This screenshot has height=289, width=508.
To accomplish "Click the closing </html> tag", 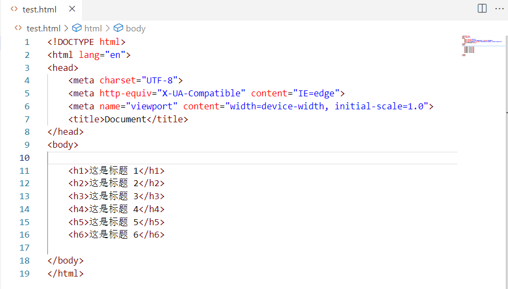I will point(66,274).
